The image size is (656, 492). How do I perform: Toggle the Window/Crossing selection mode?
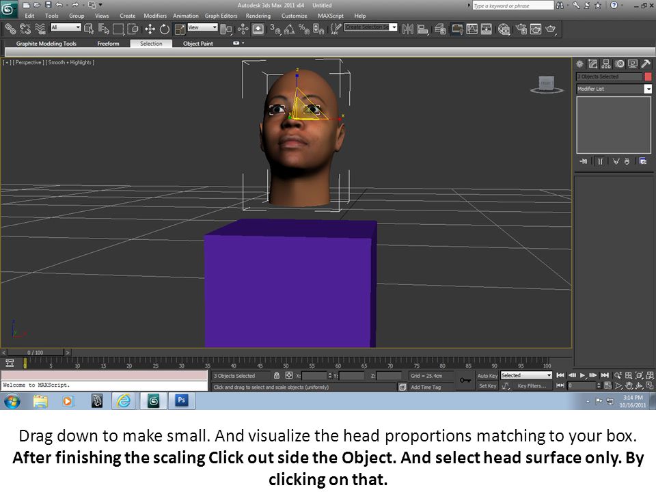(x=133, y=29)
